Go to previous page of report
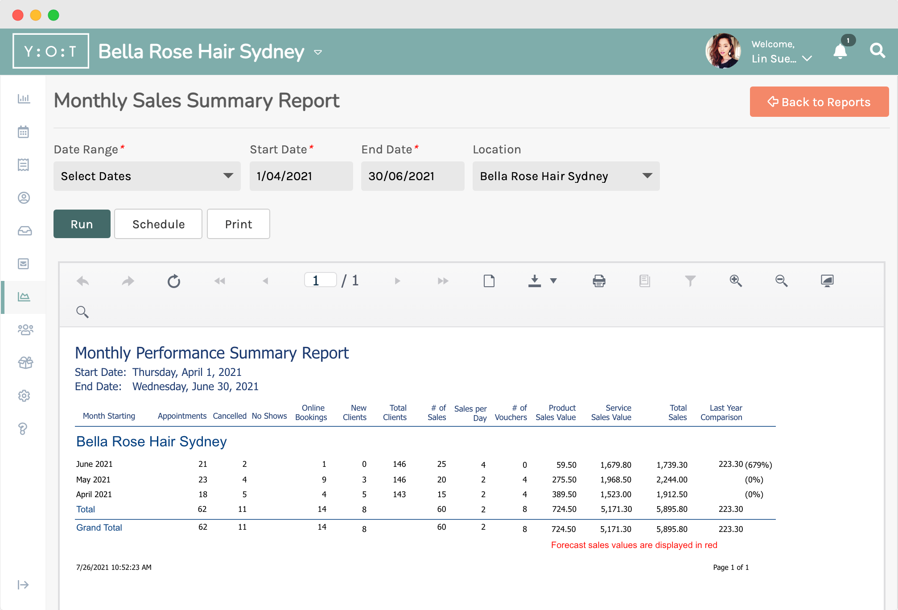898x610 pixels. coord(265,281)
